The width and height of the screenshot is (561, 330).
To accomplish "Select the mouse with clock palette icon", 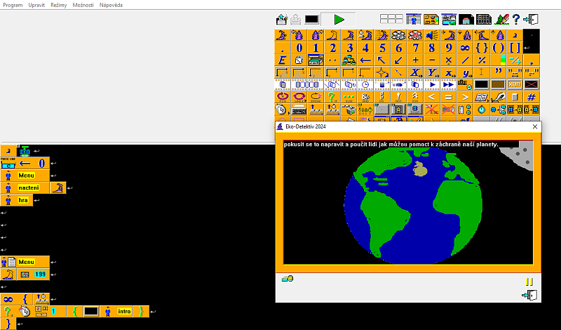I will pos(283,110).
